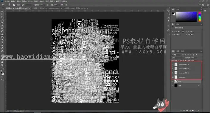This screenshot has width=210, height=113.
Task: Hide the newspaper layer
Action: click(x=172, y=77)
